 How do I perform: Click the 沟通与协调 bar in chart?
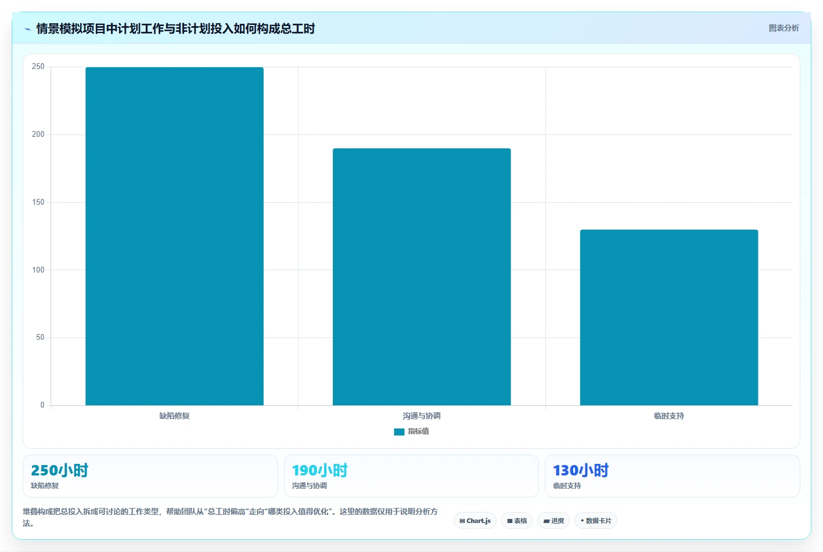point(422,277)
